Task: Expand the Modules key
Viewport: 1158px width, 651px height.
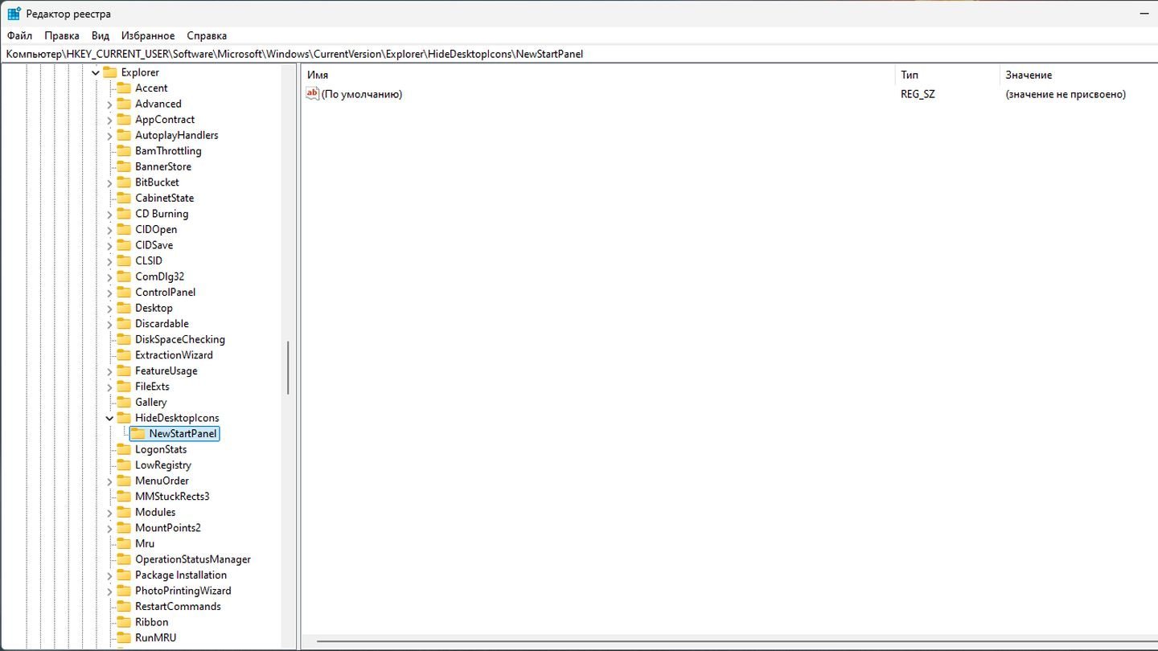Action: tap(109, 512)
